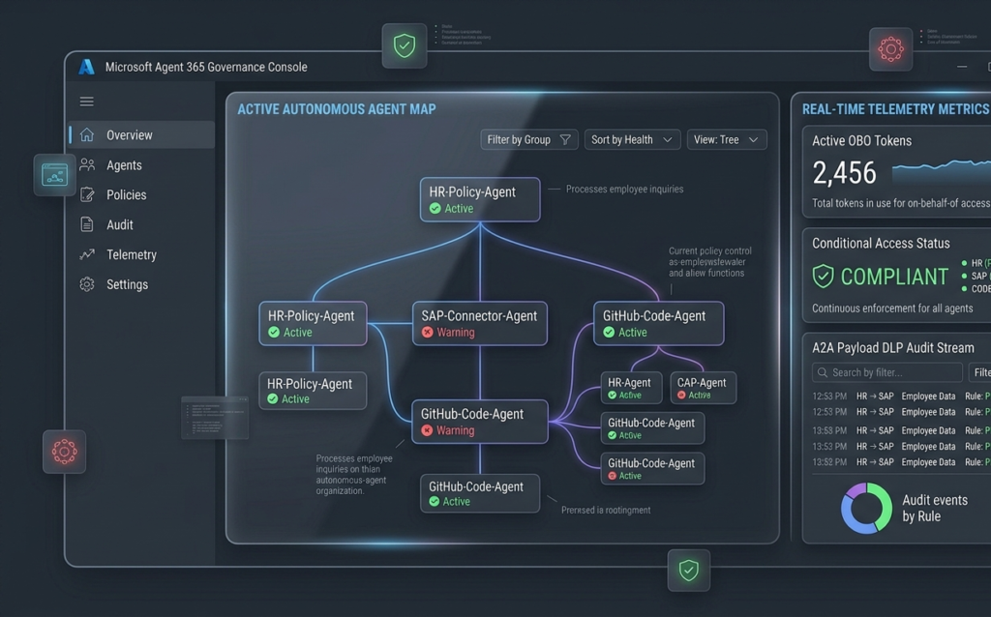The height and width of the screenshot is (617, 991).
Task: Open Settings from the sidebar
Action: (142, 284)
